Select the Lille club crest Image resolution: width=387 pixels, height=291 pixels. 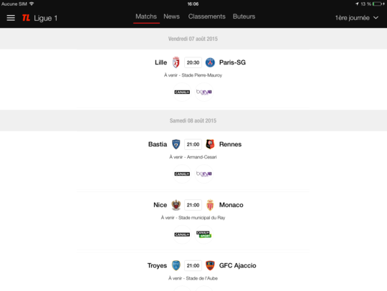tap(176, 62)
